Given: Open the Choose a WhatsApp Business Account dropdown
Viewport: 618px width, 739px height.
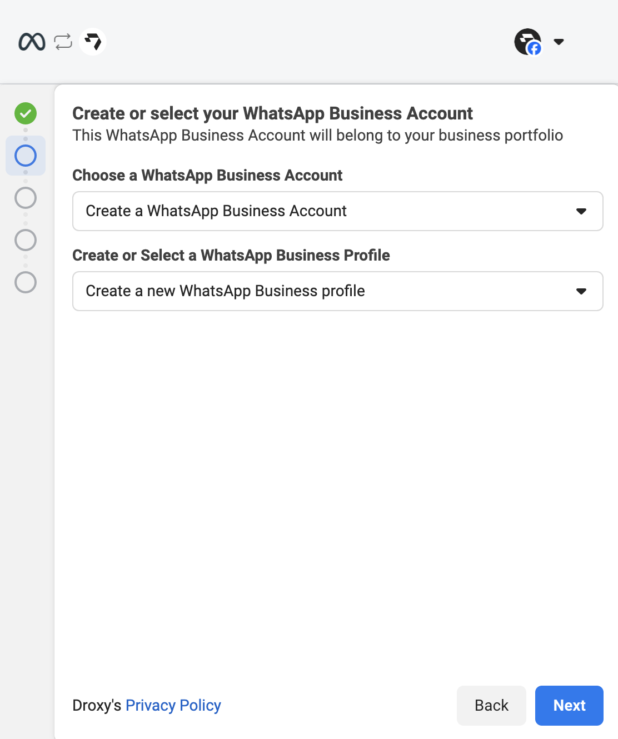Looking at the screenshot, I should (337, 211).
